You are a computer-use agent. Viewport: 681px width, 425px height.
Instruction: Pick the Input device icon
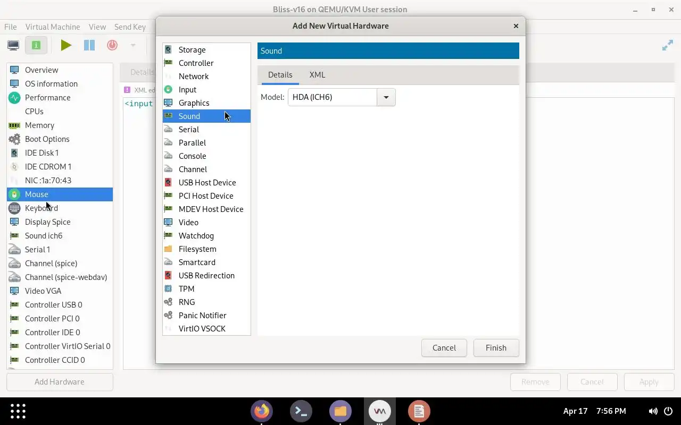click(168, 89)
